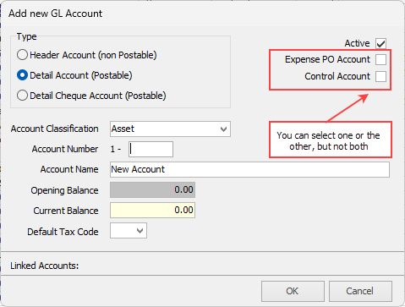Select Header Account (non Postable) radio button
The height and width of the screenshot is (307, 405).
22,55
